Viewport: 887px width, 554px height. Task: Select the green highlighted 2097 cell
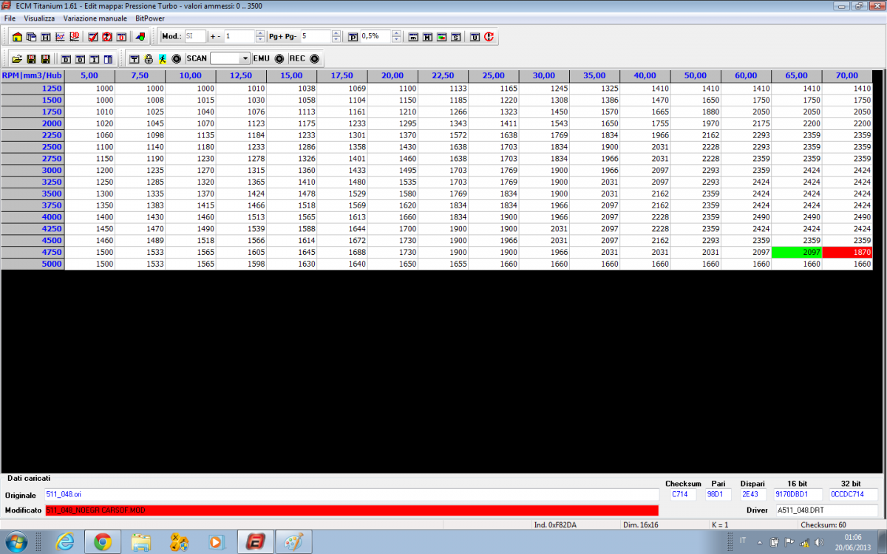tap(796, 252)
